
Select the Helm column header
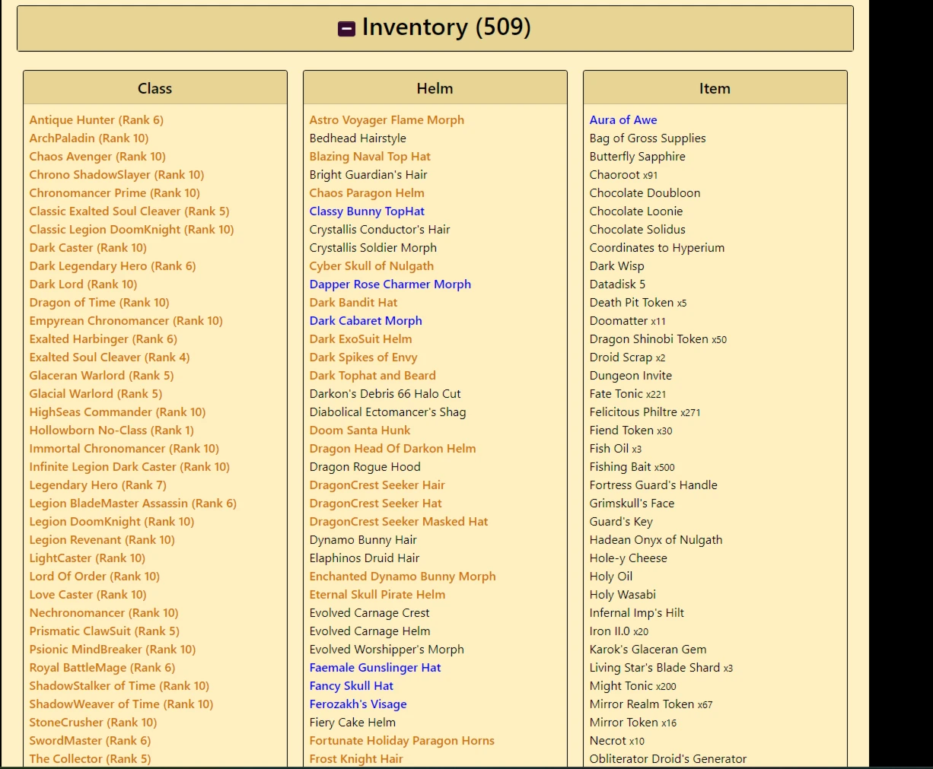click(435, 88)
